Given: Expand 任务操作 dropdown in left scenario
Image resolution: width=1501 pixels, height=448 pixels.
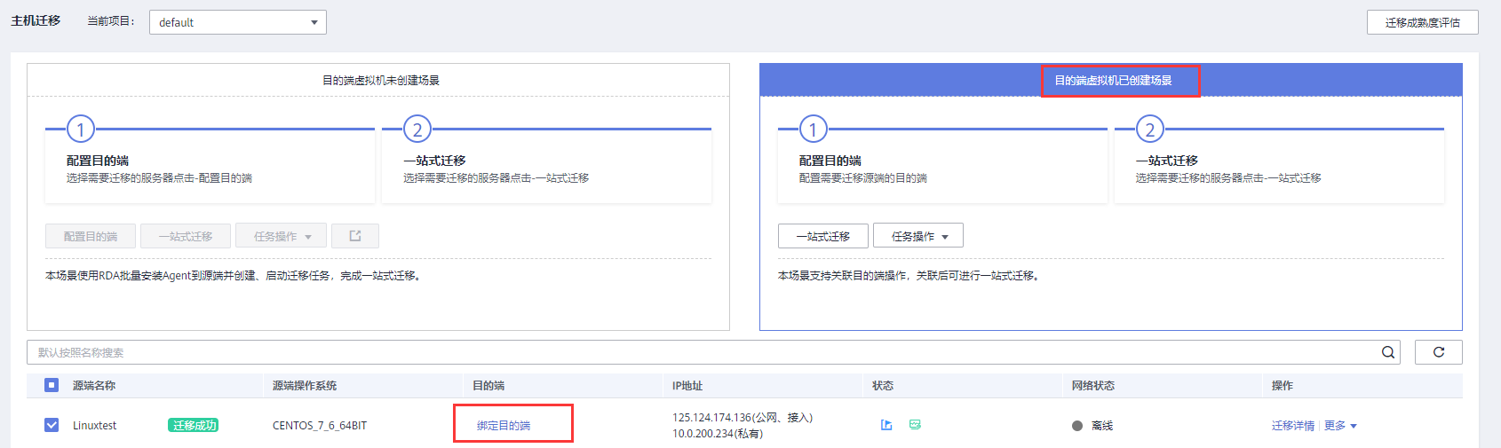Looking at the screenshot, I should click(282, 236).
